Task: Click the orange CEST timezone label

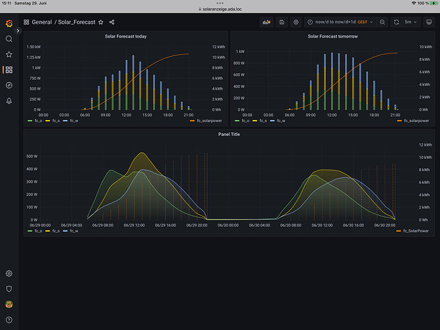Action: (x=362, y=22)
